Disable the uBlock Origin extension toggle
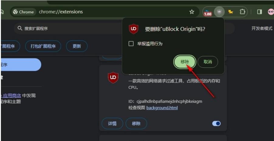 pyautogui.click(x=216, y=123)
